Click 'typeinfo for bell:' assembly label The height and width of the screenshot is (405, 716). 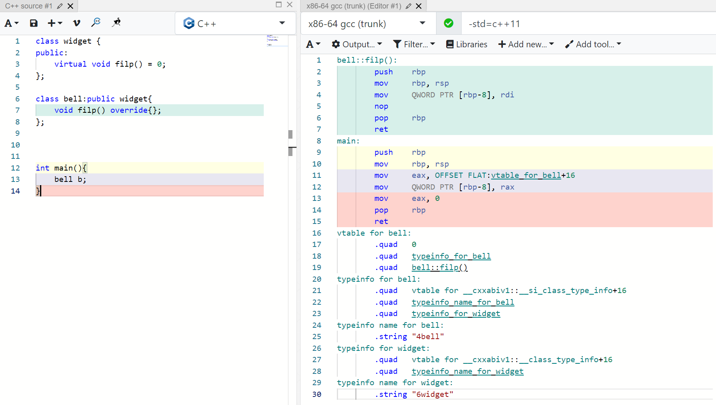(x=379, y=279)
